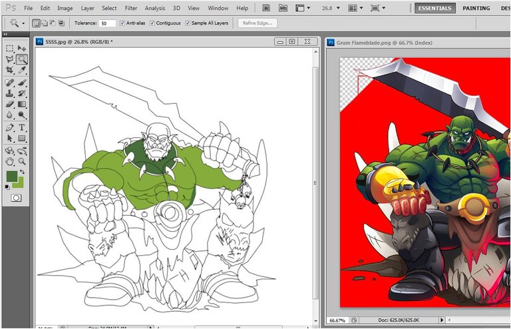Click the Tolerance value field

[107, 23]
